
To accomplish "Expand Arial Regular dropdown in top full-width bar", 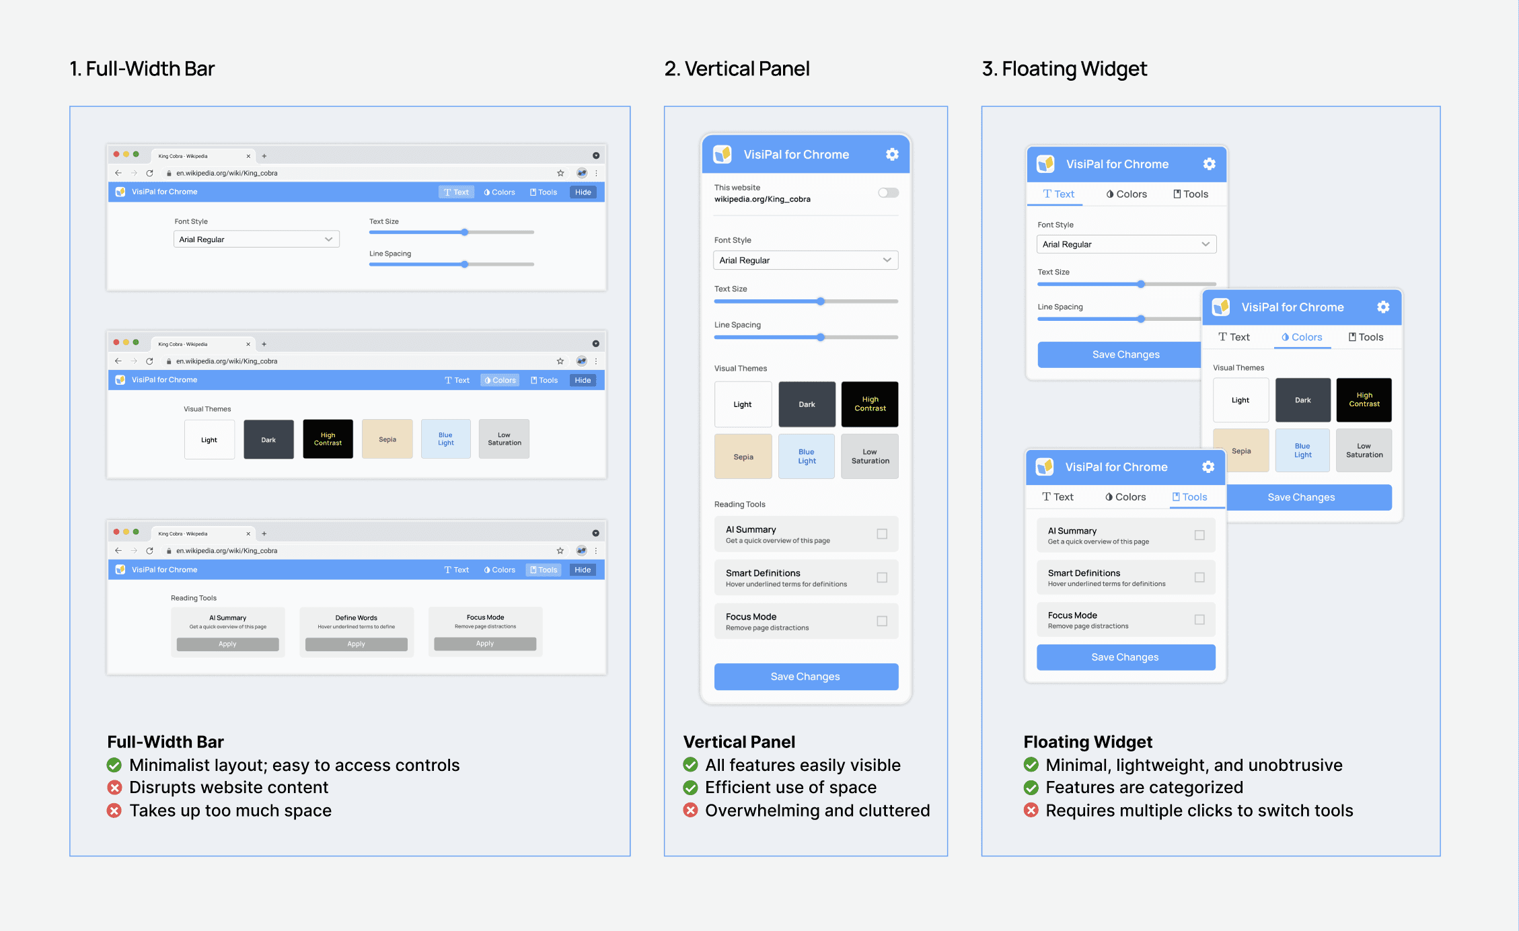I will [256, 239].
